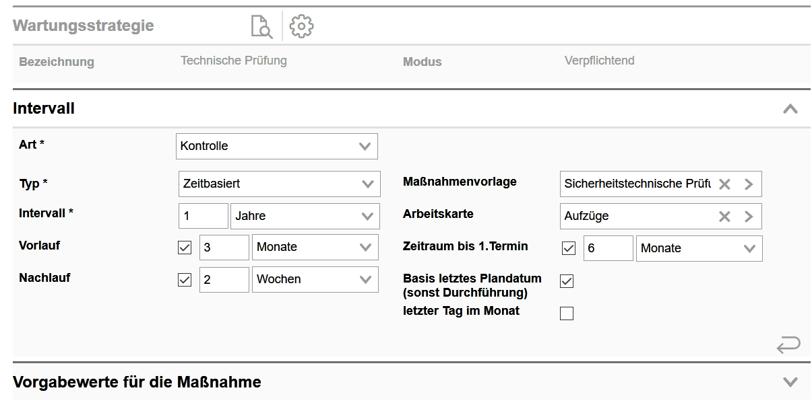The image size is (812, 411).
Task: Open the document search icon beside Wartungsstrategie
Action: click(261, 27)
